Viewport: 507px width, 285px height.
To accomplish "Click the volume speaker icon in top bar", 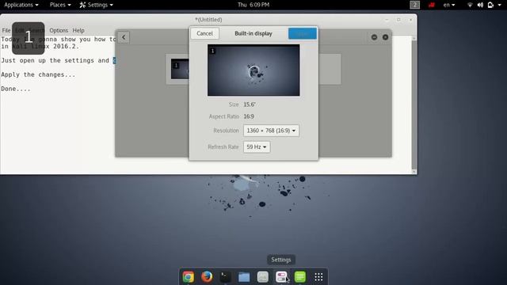I will coord(481,5).
